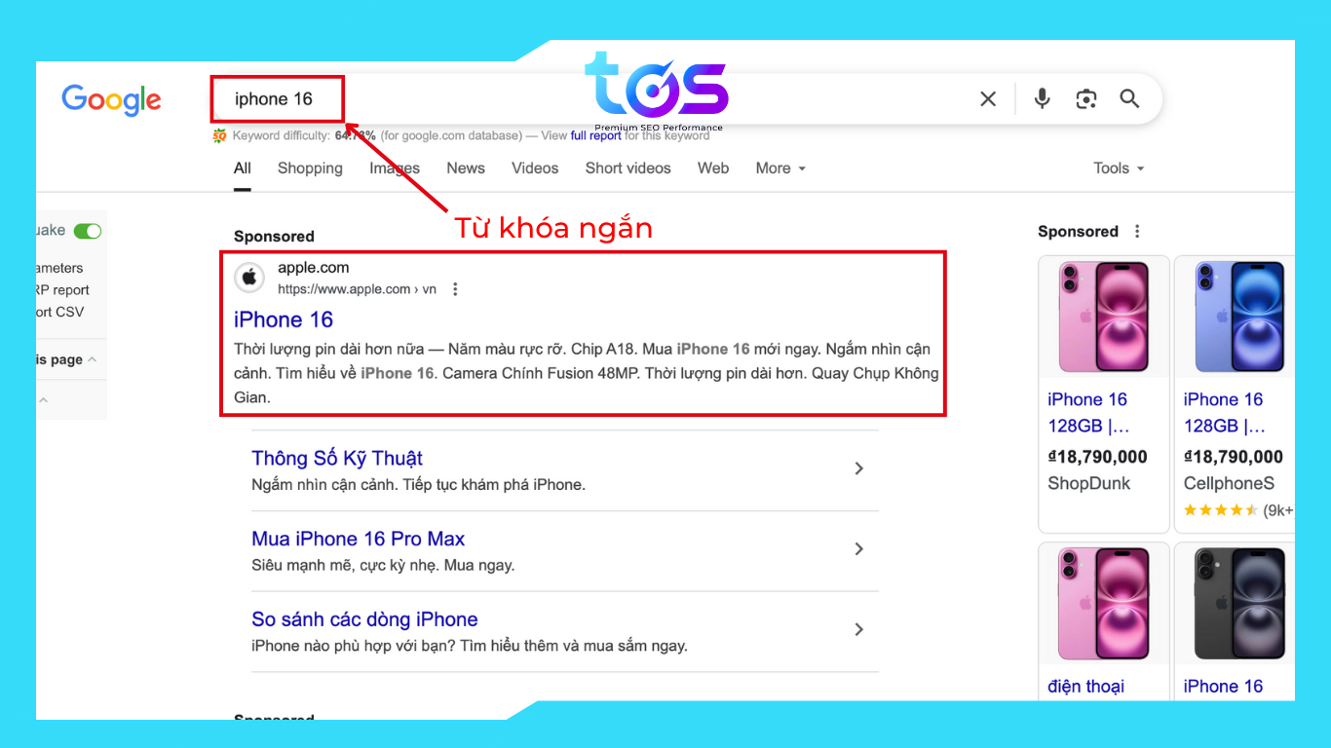Click into the iphone 16 search field
Screen dimensions: 1331x748
585,99
